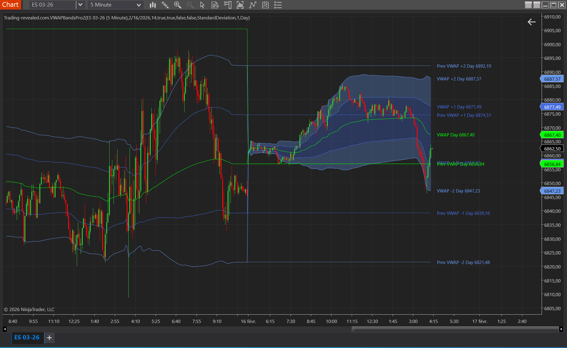The height and width of the screenshot is (348, 567).
Task: Select the drawing tools pencil icon
Action: click(x=165, y=5)
